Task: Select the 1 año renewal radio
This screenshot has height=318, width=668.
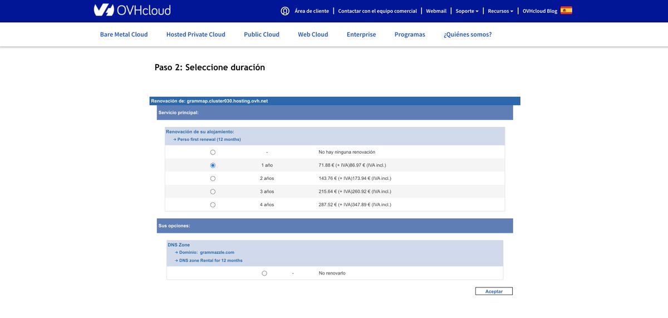Action: [213, 165]
